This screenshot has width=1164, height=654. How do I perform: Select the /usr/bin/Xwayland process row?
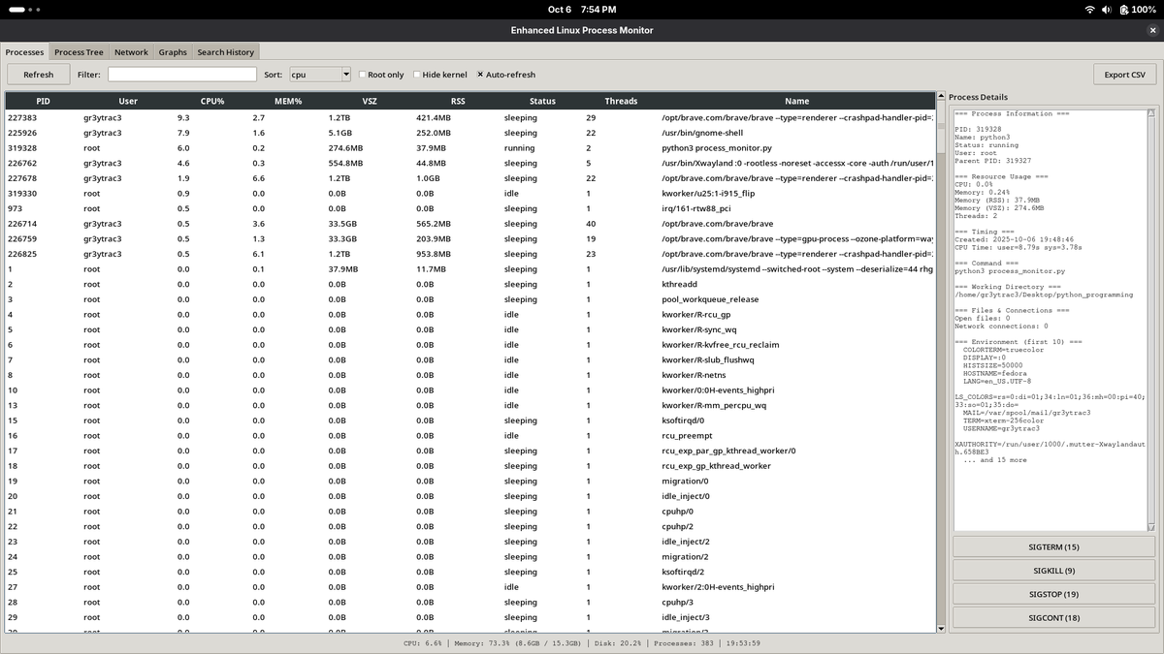point(469,163)
